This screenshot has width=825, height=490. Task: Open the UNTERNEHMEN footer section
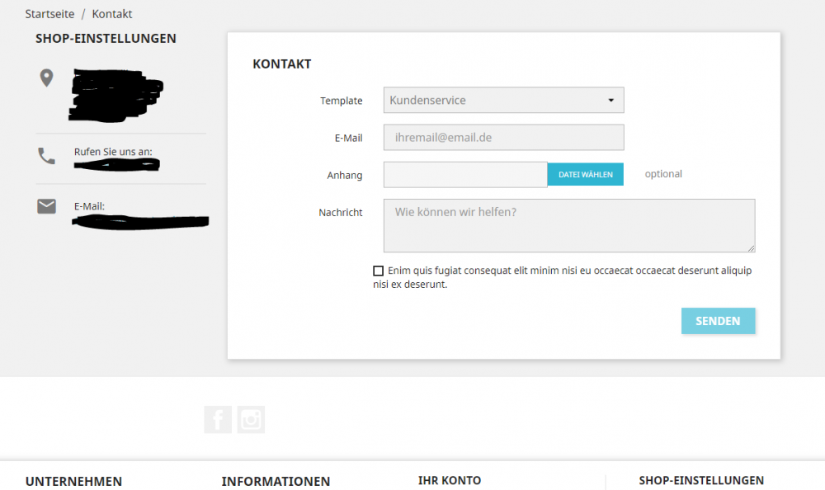pos(73,481)
